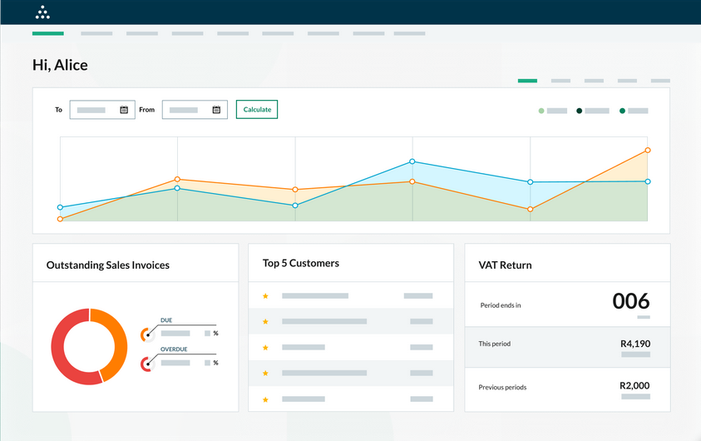Select the active green navigation tab
The image size is (701, 441).
point(47,33)
